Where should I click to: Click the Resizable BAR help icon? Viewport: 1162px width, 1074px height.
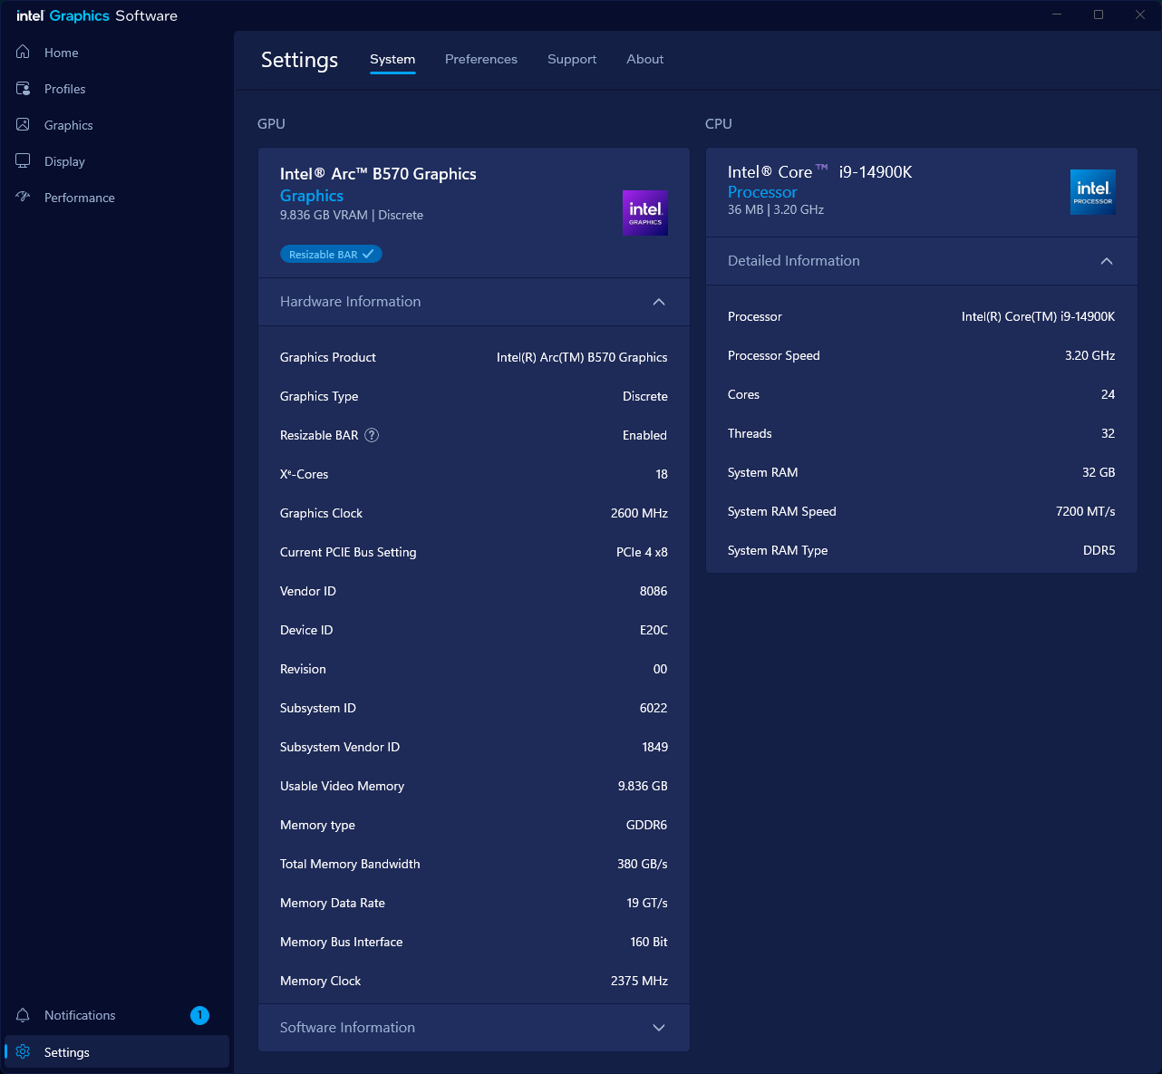tap(372, 435)
